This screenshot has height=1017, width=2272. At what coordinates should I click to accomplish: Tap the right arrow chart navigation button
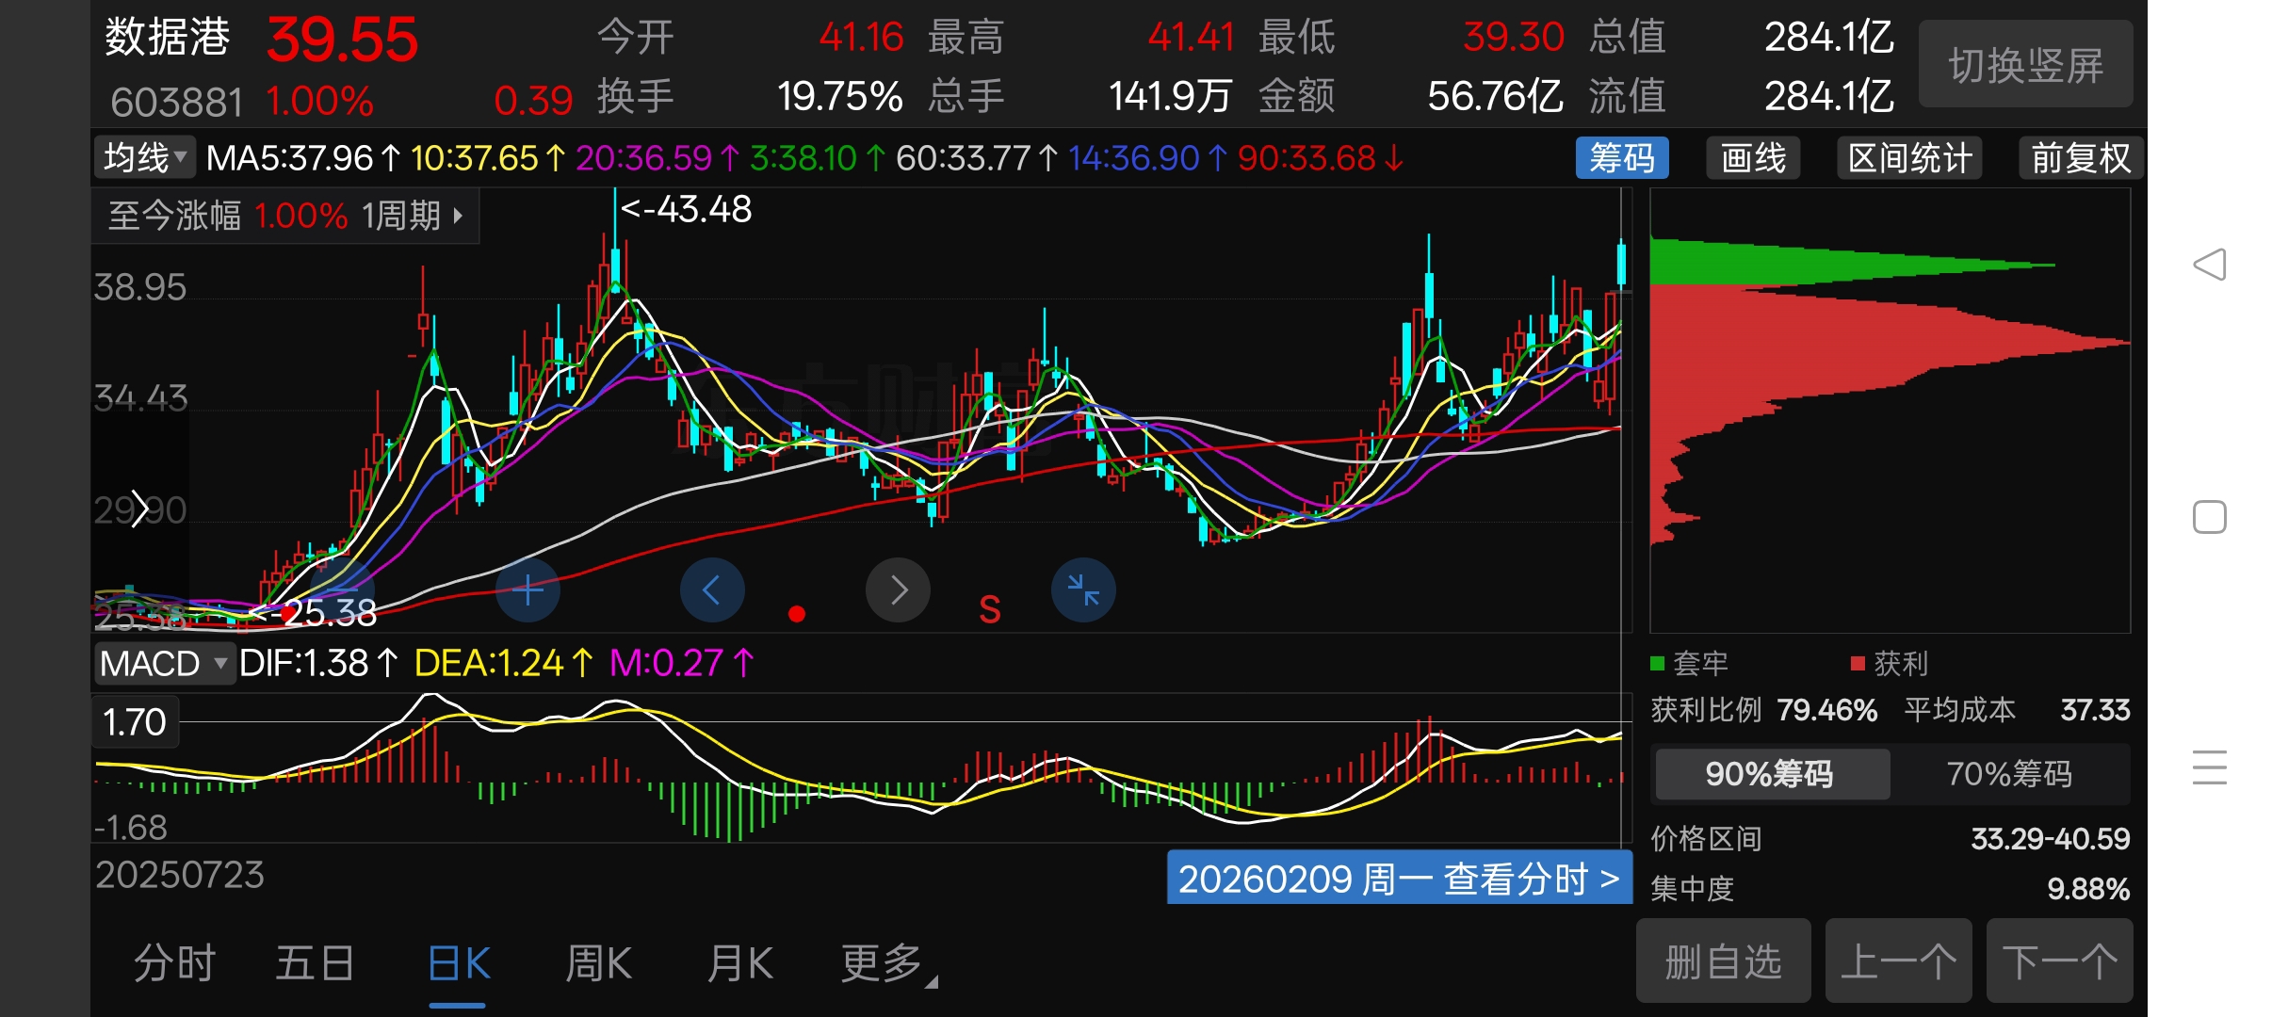click(x=898, y=590)
